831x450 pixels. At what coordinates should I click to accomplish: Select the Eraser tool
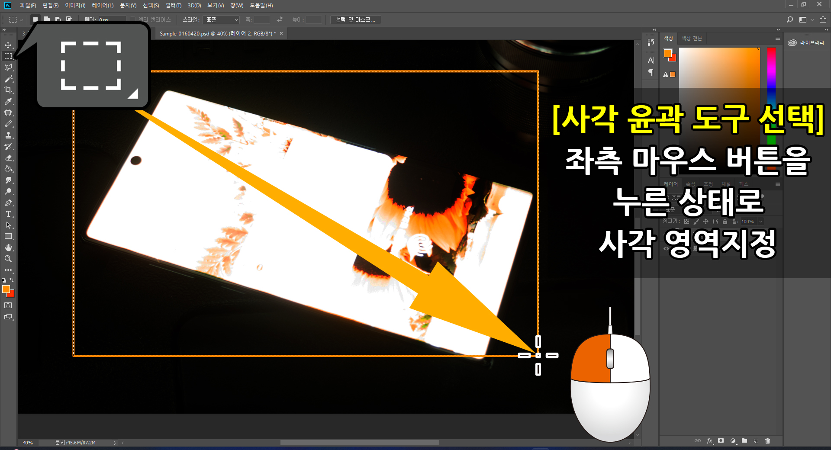point(8,157)
